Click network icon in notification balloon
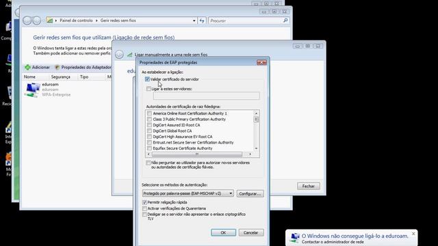 pos(295,238)
